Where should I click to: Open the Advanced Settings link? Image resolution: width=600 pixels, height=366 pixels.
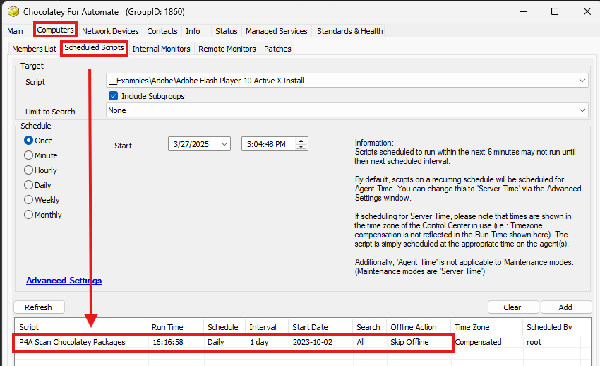click(x=64, y=281)
